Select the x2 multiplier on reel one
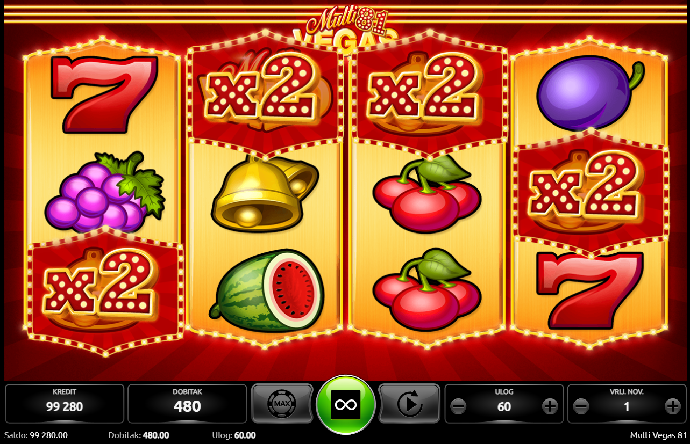 (100, 286)
